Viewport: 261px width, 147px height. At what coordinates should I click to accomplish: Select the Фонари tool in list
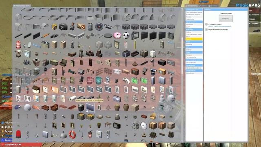[x=194, y=45]
